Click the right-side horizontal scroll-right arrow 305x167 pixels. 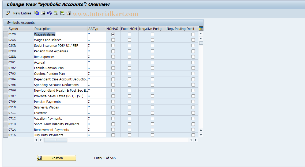tap(196, 140)
